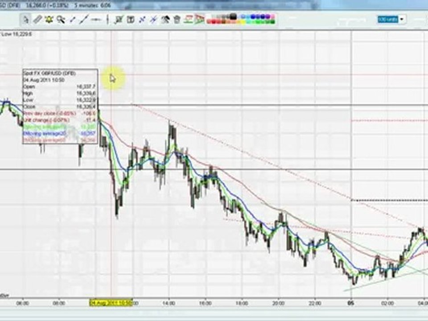Screen dimensions: 428x321
Task: Pick the pink color swatch
Action: [x=273, y=16]
